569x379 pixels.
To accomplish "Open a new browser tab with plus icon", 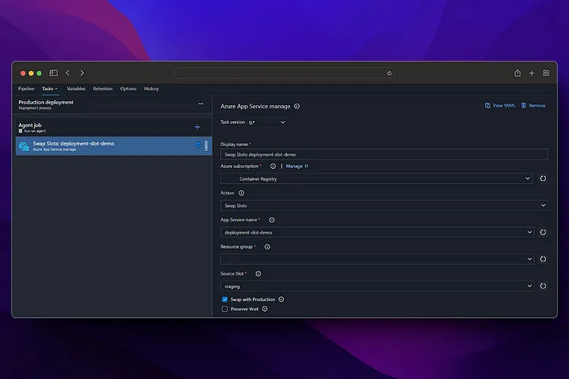I will click(x=532, y=73).
